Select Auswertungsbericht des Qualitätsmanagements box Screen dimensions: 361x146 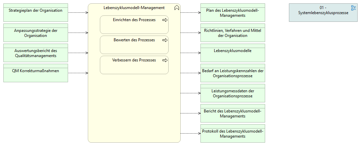[x=36, y=53]
